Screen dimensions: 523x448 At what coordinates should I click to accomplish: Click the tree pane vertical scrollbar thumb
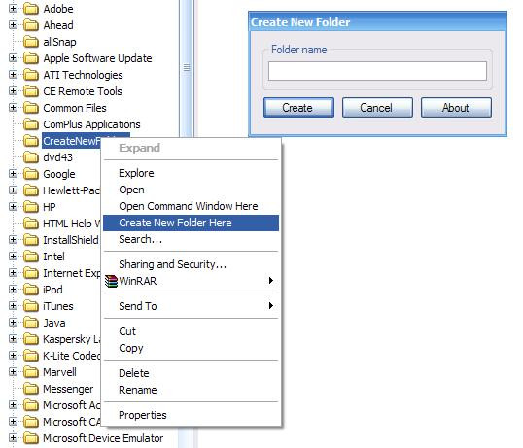187,68
